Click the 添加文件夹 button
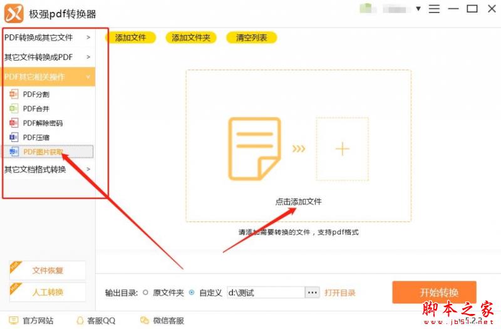The height and width of the screenshot is (329, 501). (x=191, y=38)
